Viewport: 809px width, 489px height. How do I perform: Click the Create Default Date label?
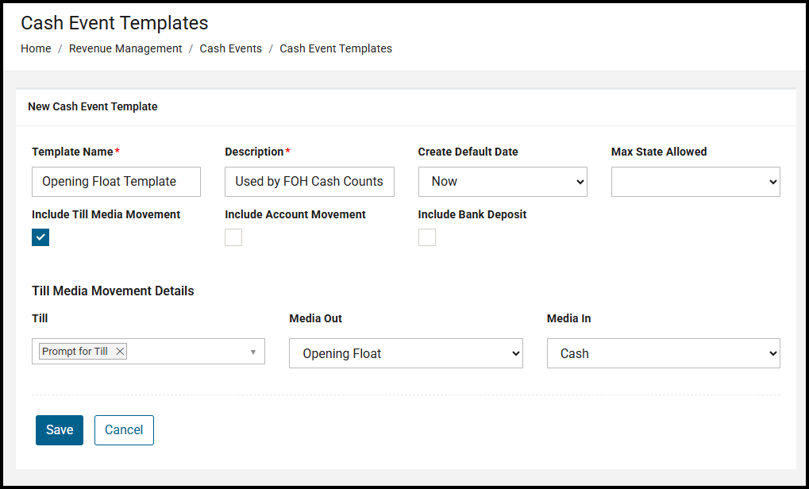coord(468,152)
